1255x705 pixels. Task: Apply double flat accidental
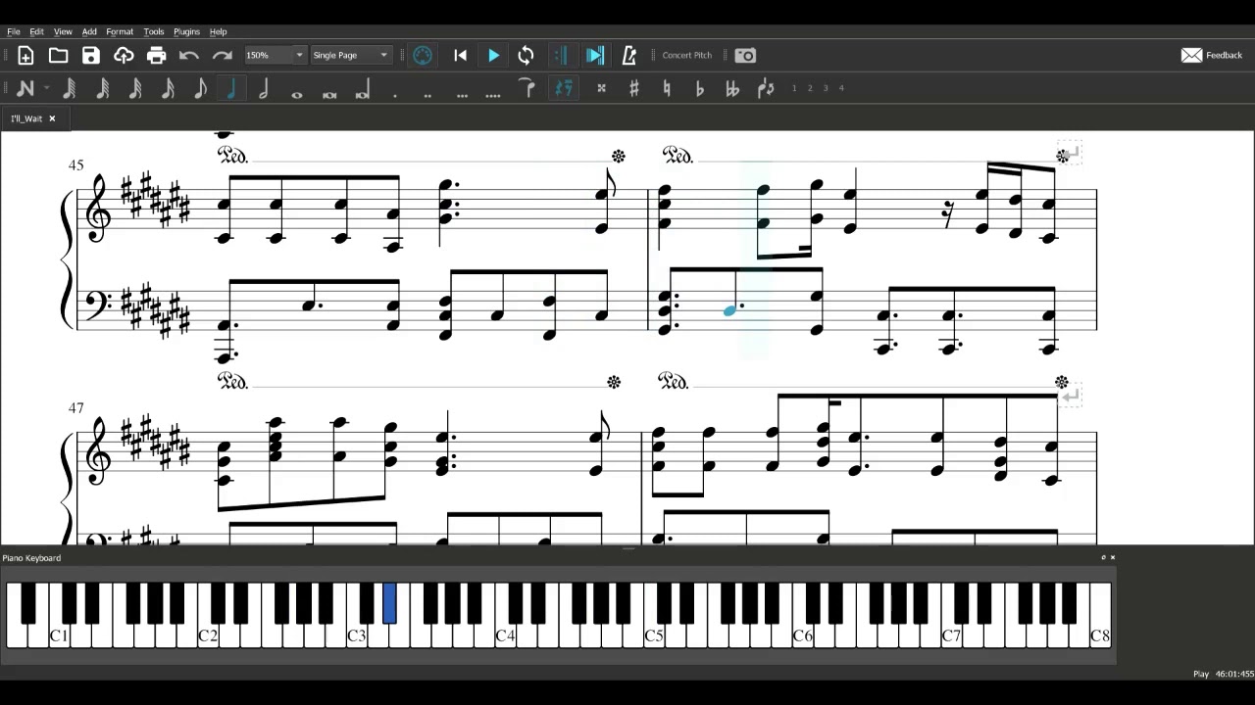pos(732,88)
